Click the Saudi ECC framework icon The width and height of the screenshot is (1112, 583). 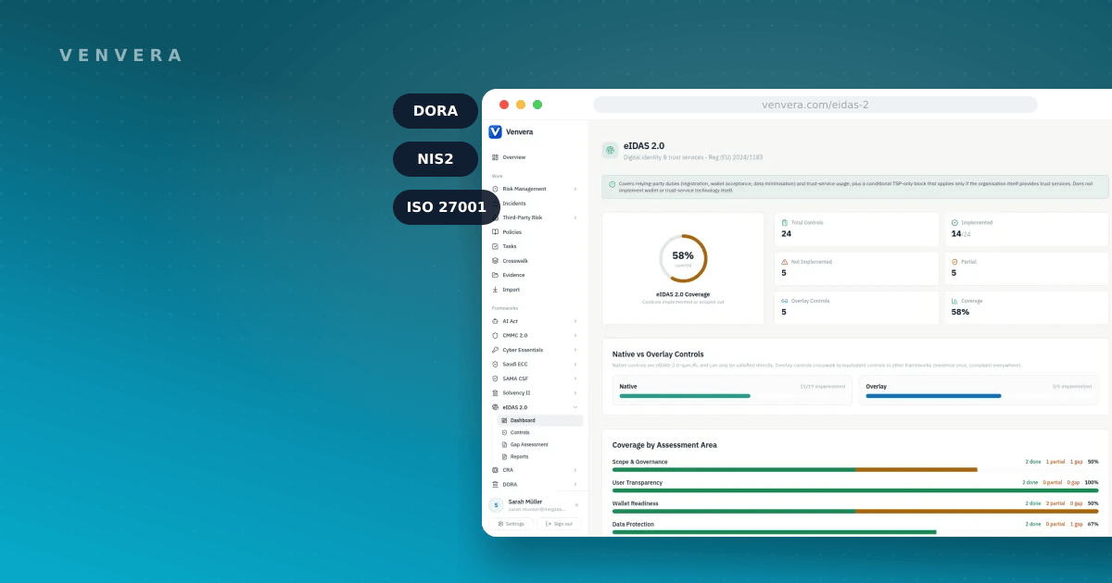pyautogui.click(x=495, y=365)
